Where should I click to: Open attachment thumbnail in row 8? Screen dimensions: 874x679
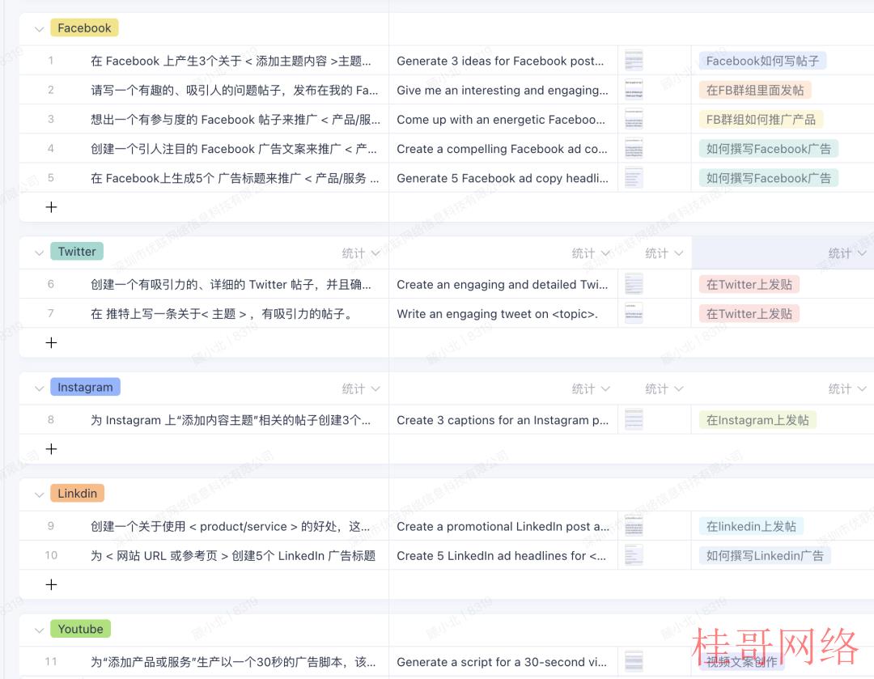[634, 419]
